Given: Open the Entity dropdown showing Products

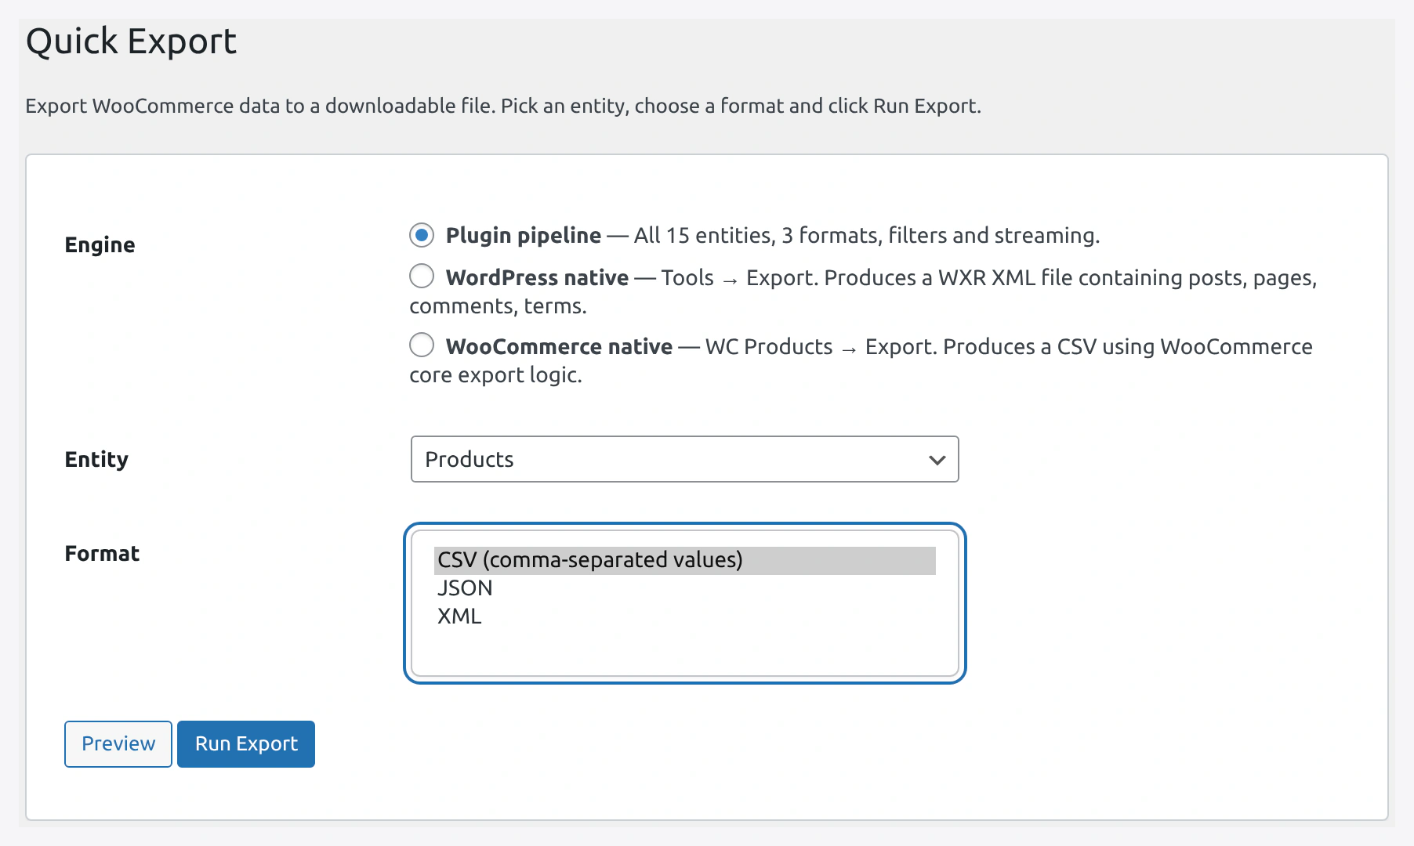Looking at the screenshot, I should pos(684,459).
